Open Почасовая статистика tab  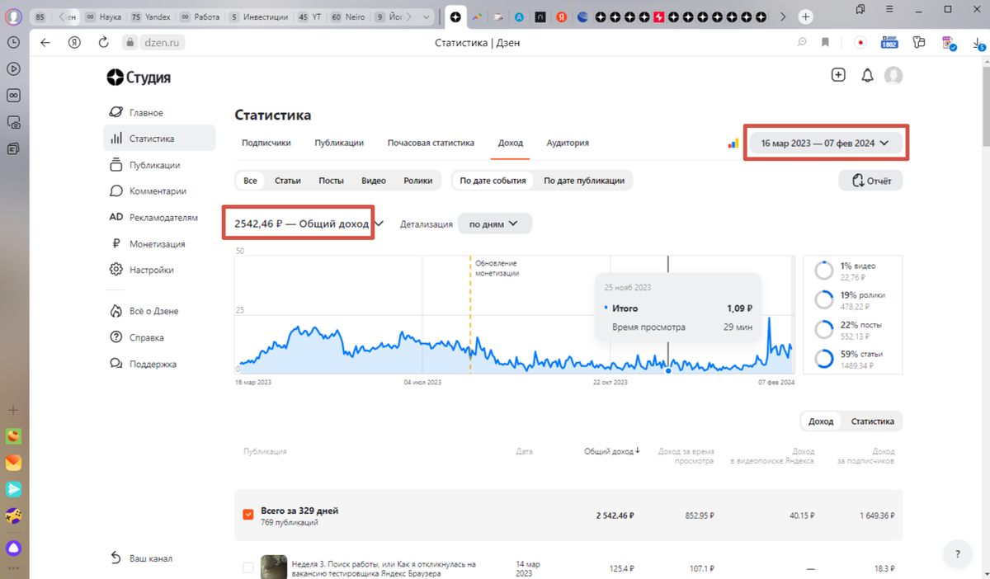(431, 143)
